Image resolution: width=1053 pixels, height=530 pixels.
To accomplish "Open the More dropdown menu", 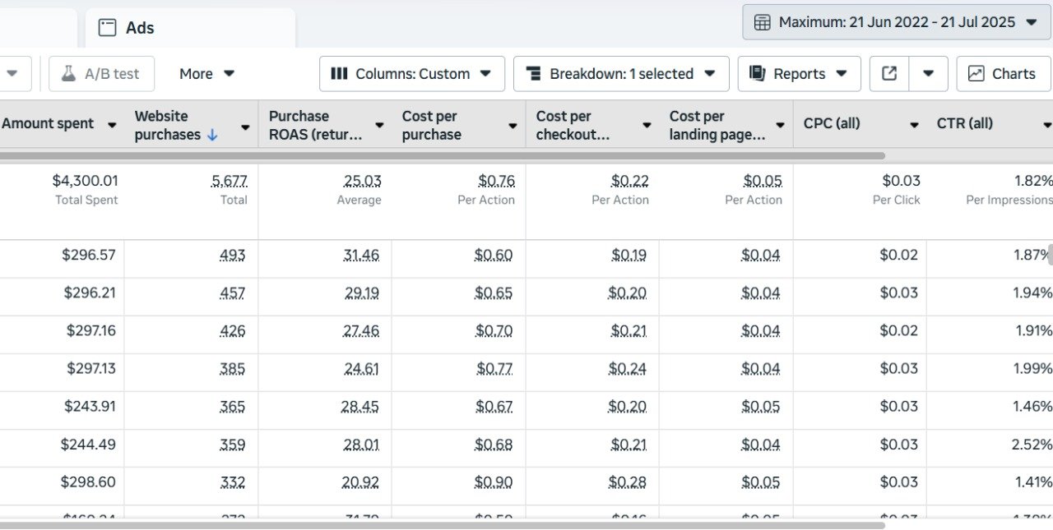I will (x=207, y=74).
